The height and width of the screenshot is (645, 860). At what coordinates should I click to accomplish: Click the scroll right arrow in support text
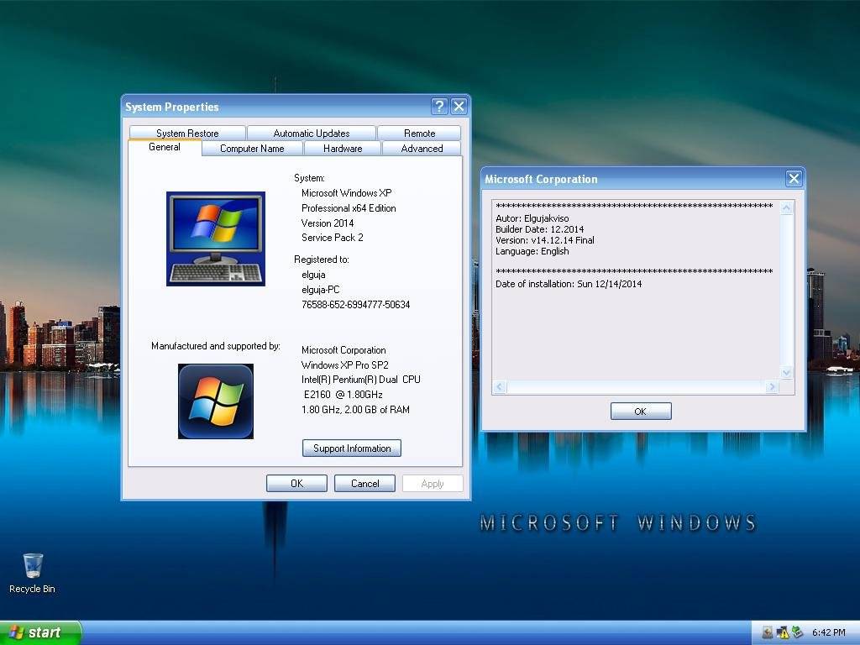773,387
